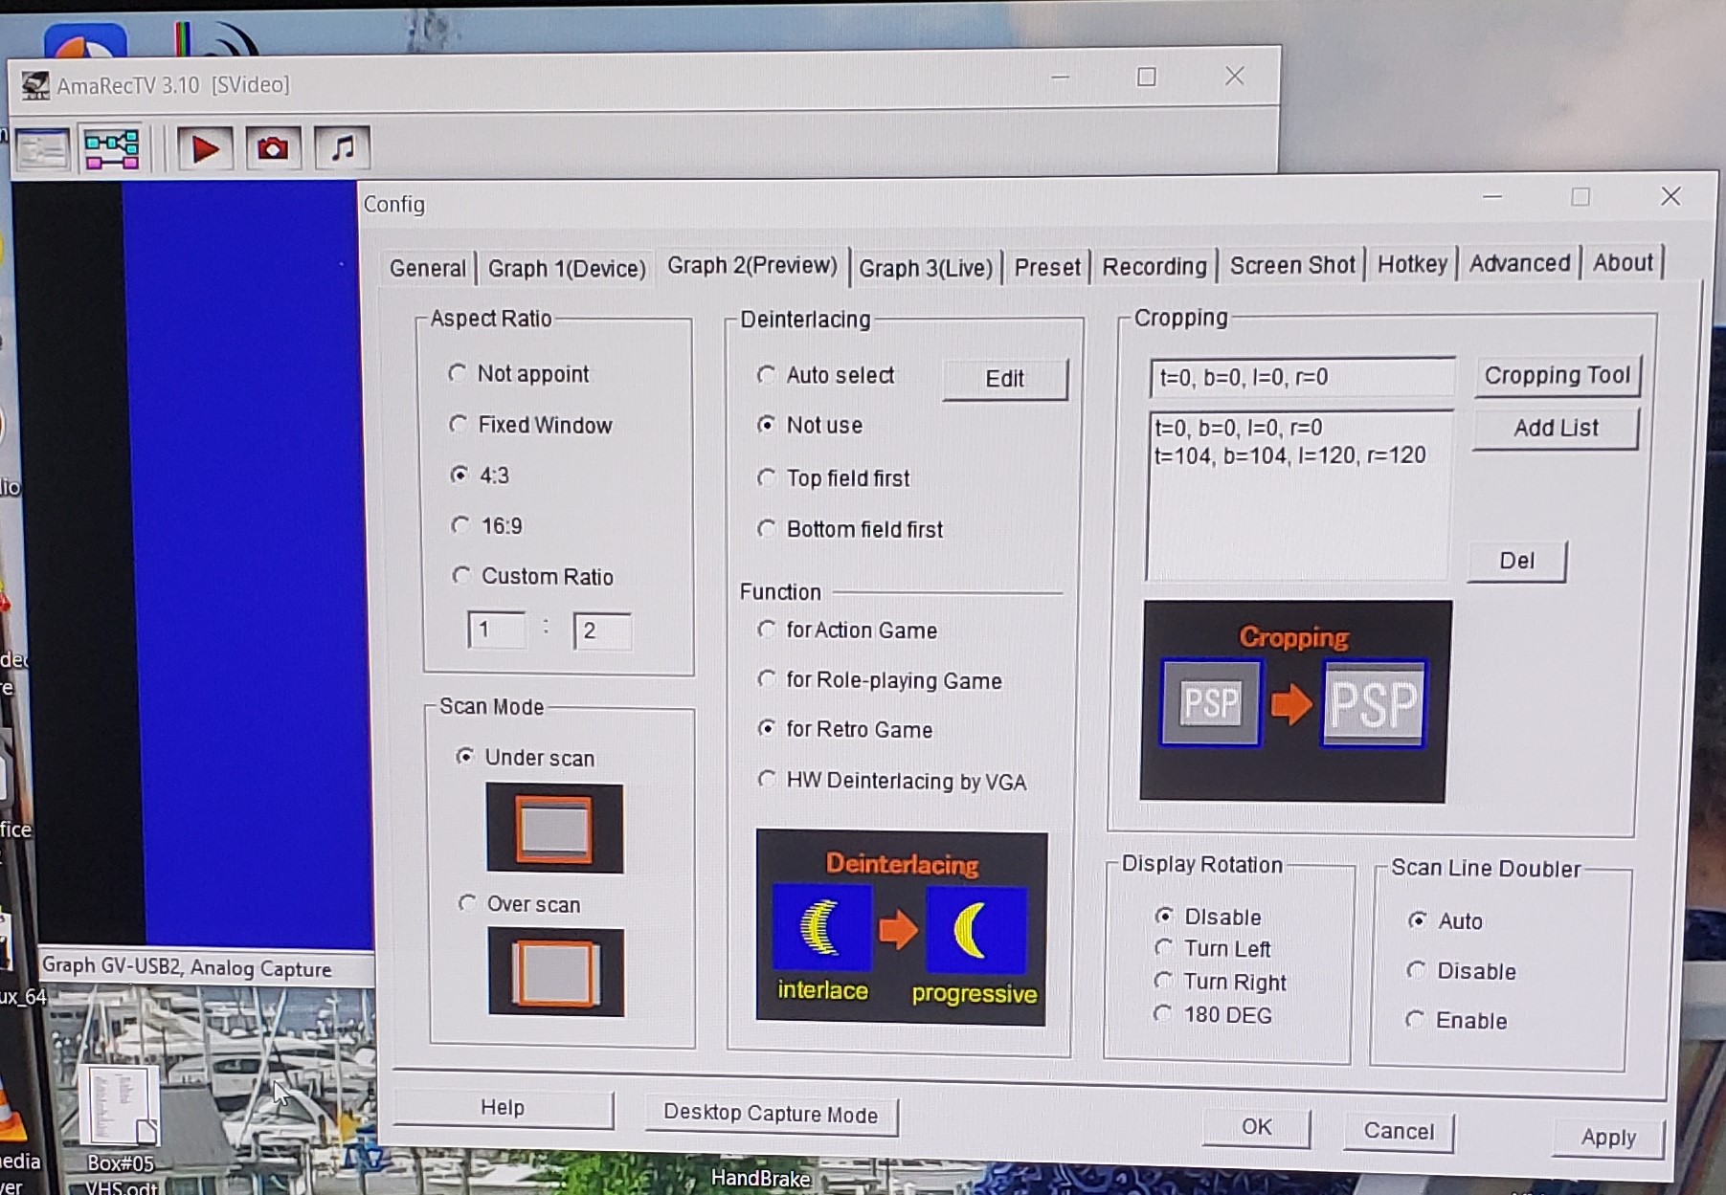The height and width of the screenshot is (1195, 1726).
Task: Click the Apply button
Action: [x=1608, y=1138]
